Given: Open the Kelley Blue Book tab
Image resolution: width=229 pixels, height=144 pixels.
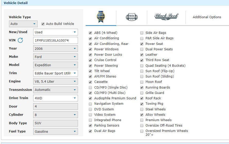Looking at the screenshot, I should [x=101, y=17].
